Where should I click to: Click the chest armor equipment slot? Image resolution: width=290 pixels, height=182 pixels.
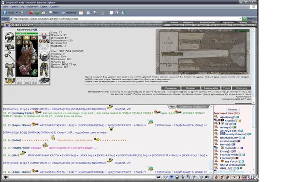point(10,70)
